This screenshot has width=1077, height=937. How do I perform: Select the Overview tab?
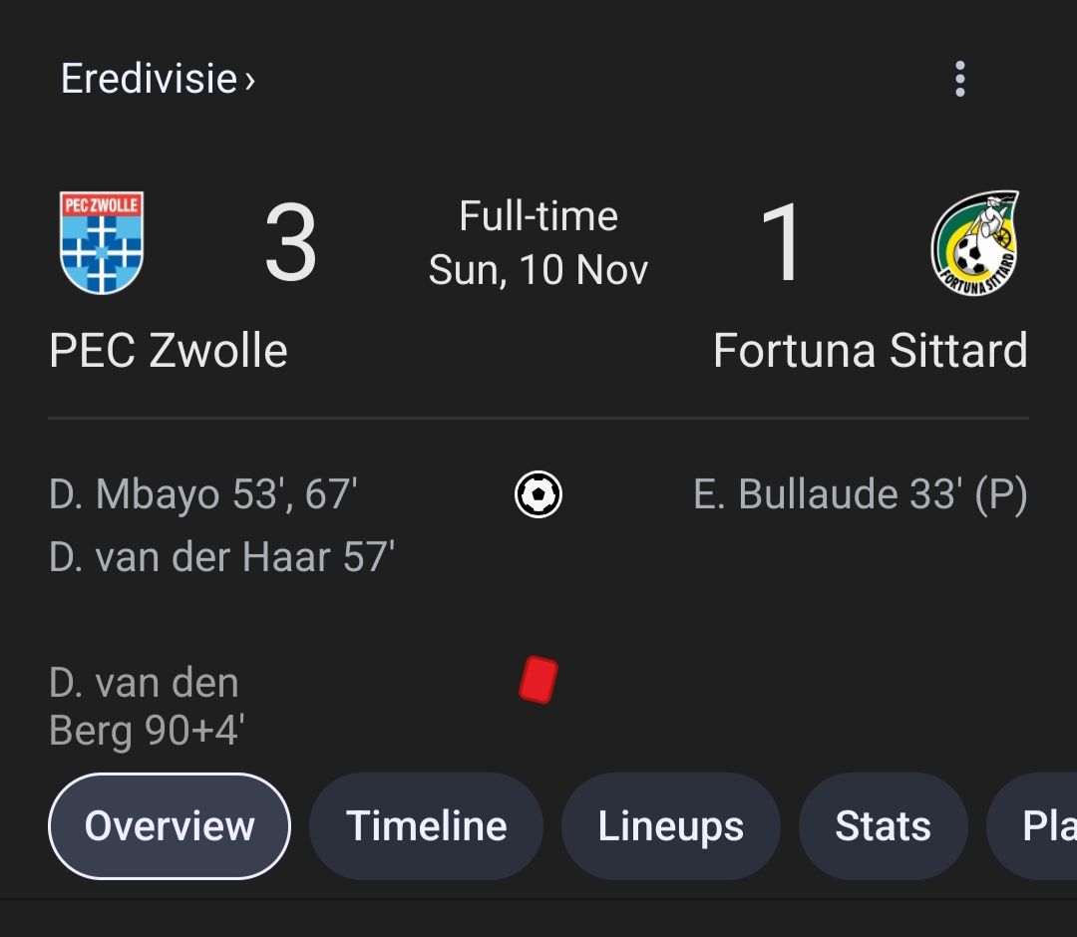pyautogui.click(x=170, y=825)
